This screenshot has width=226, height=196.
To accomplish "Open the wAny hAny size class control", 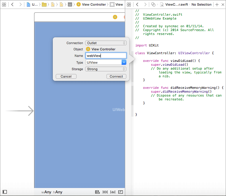I will [x=52, y=192].
